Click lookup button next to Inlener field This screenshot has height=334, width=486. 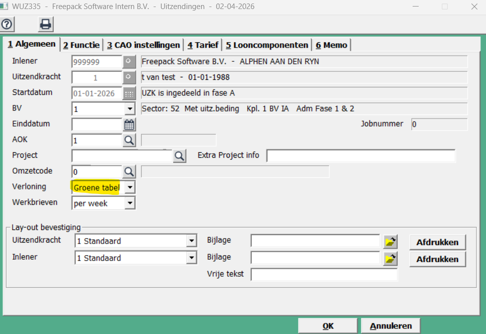pyautogui.click(x=129, y=62)
